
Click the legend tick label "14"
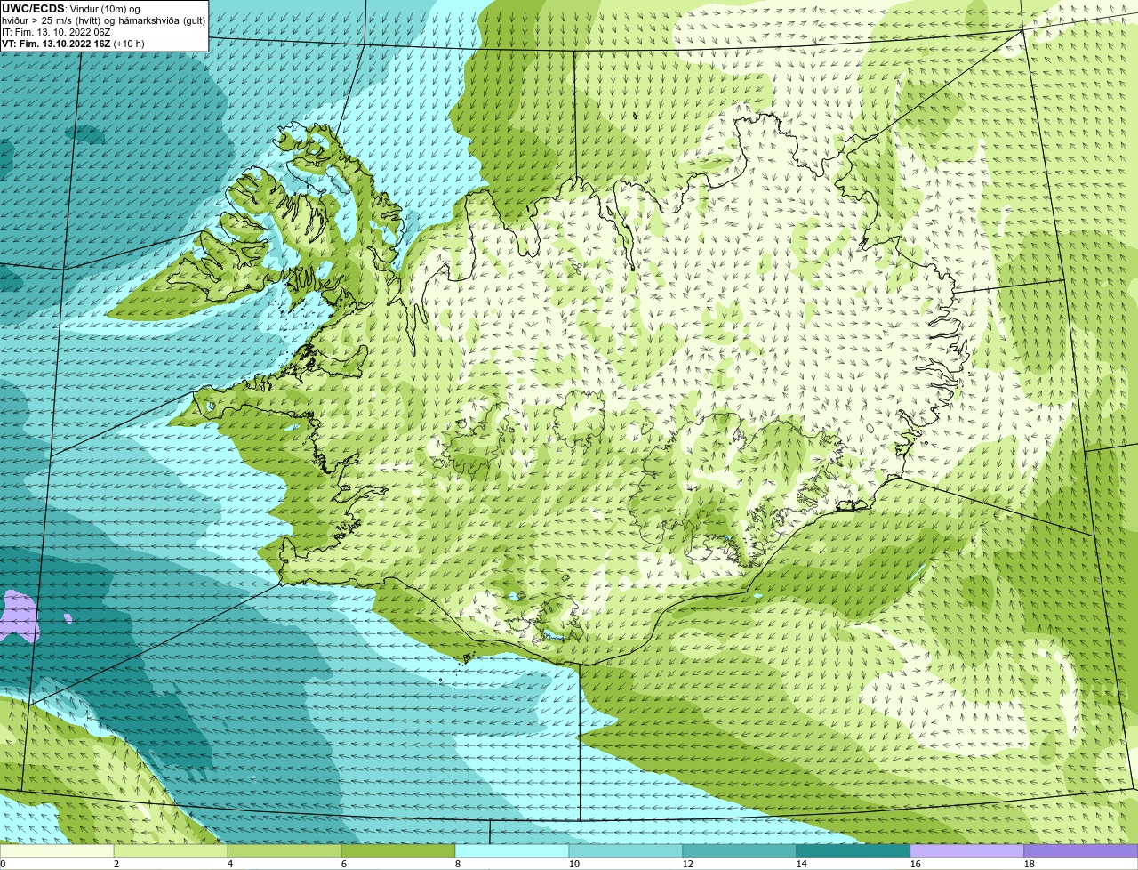(x=802, y=864)
